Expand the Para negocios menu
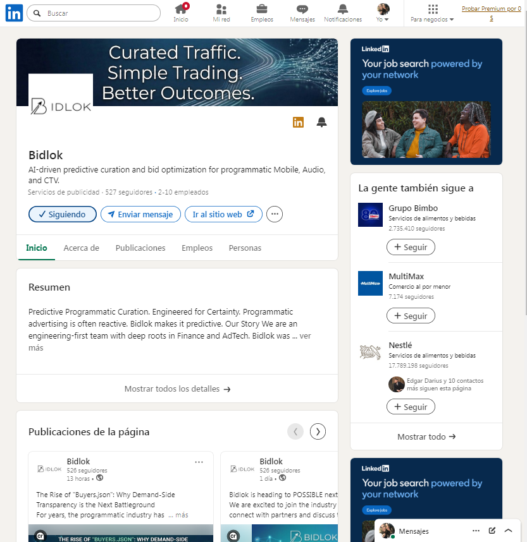Image resolution: width=527 pixels, height=542 pixels. point(432,13)
